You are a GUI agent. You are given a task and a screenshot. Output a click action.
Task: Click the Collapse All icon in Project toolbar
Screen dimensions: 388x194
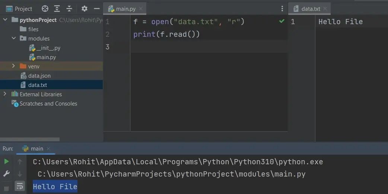pyautogui.click(x=69, y=9)
